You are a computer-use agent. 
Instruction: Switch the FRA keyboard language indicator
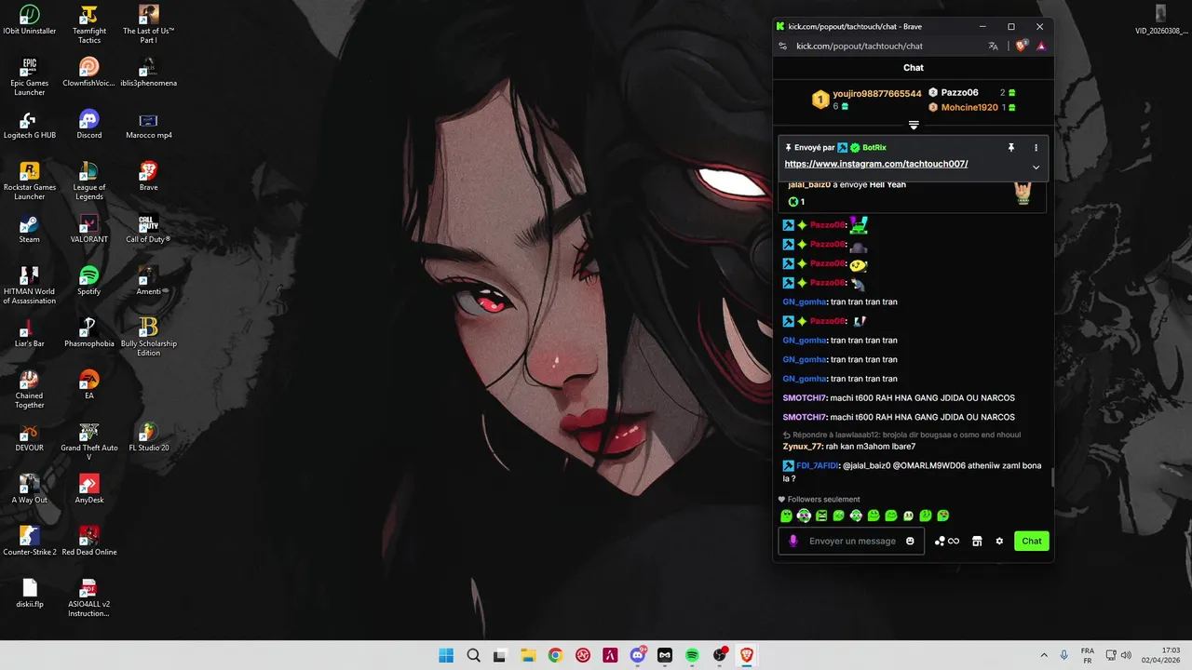tap(1088, 655)
